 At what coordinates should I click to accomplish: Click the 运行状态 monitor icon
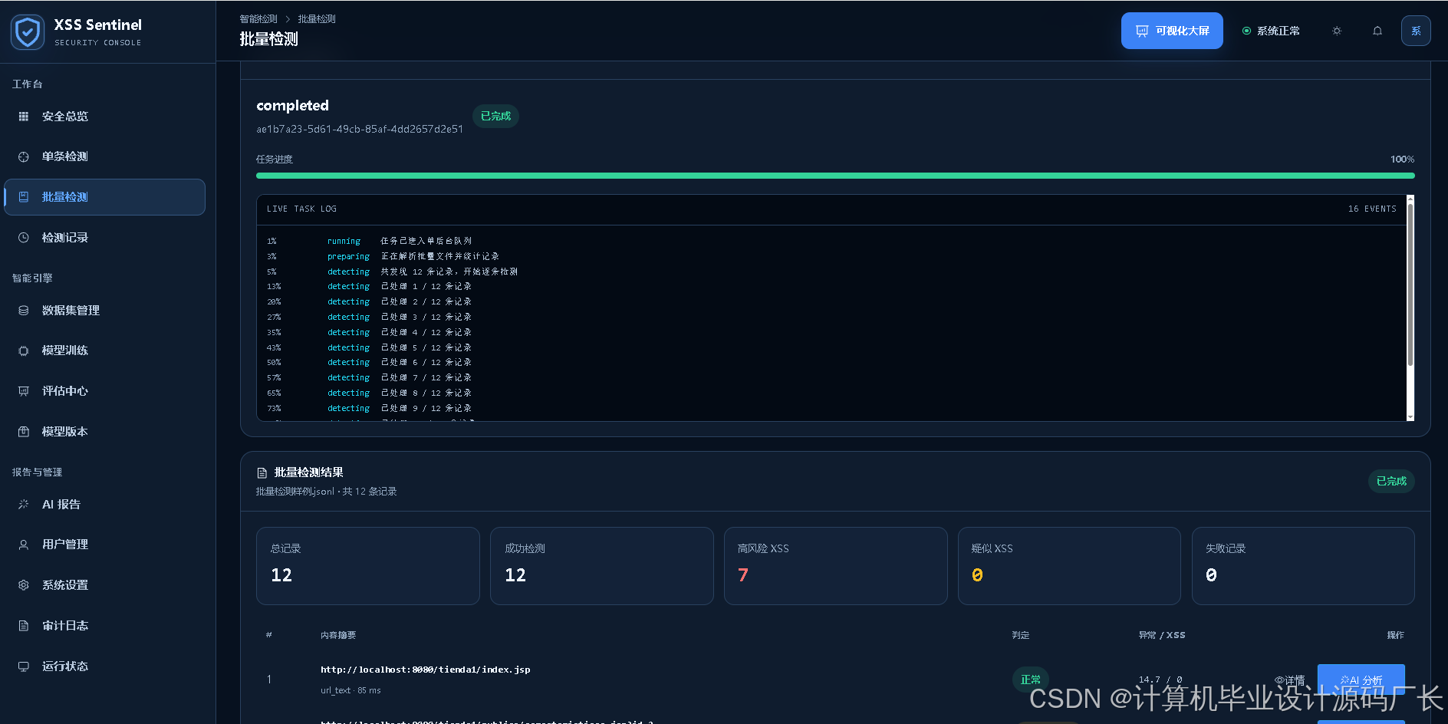[24, 666]
